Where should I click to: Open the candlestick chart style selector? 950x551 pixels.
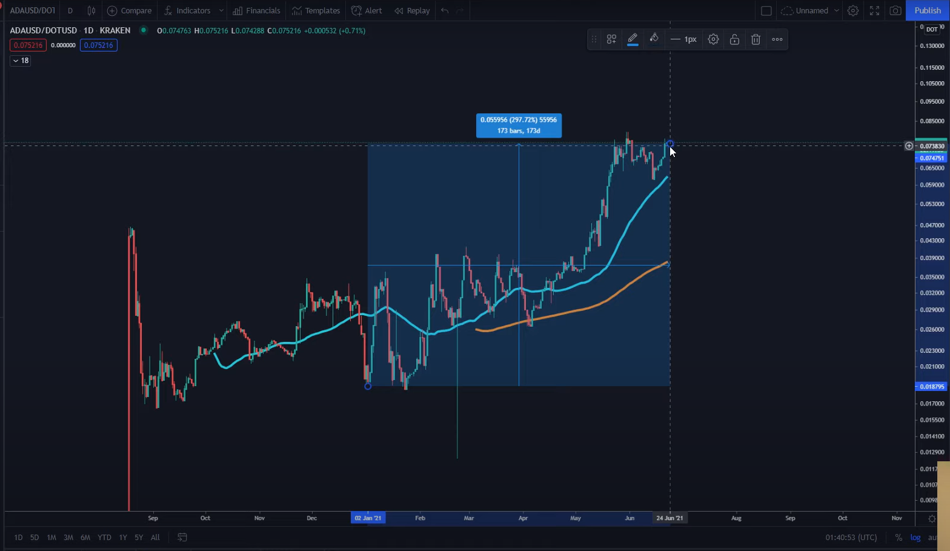pyautogui.click(x=91, y=10)
